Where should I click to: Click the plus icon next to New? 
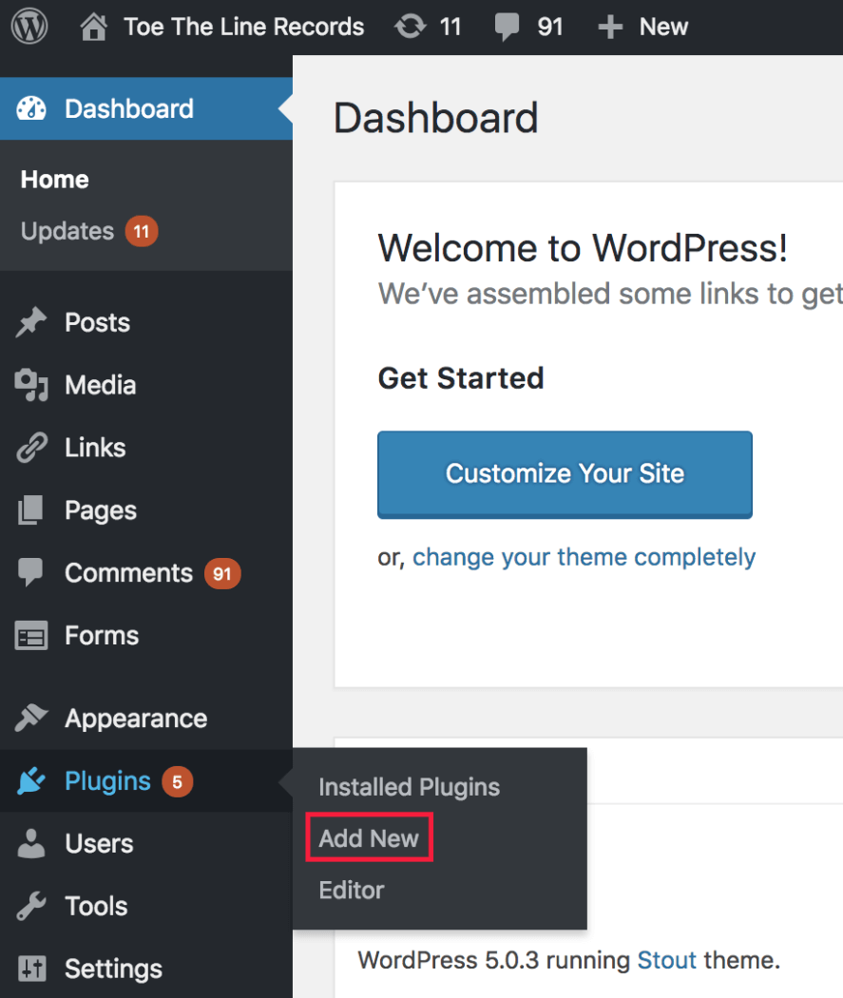(x=610, y=28)
